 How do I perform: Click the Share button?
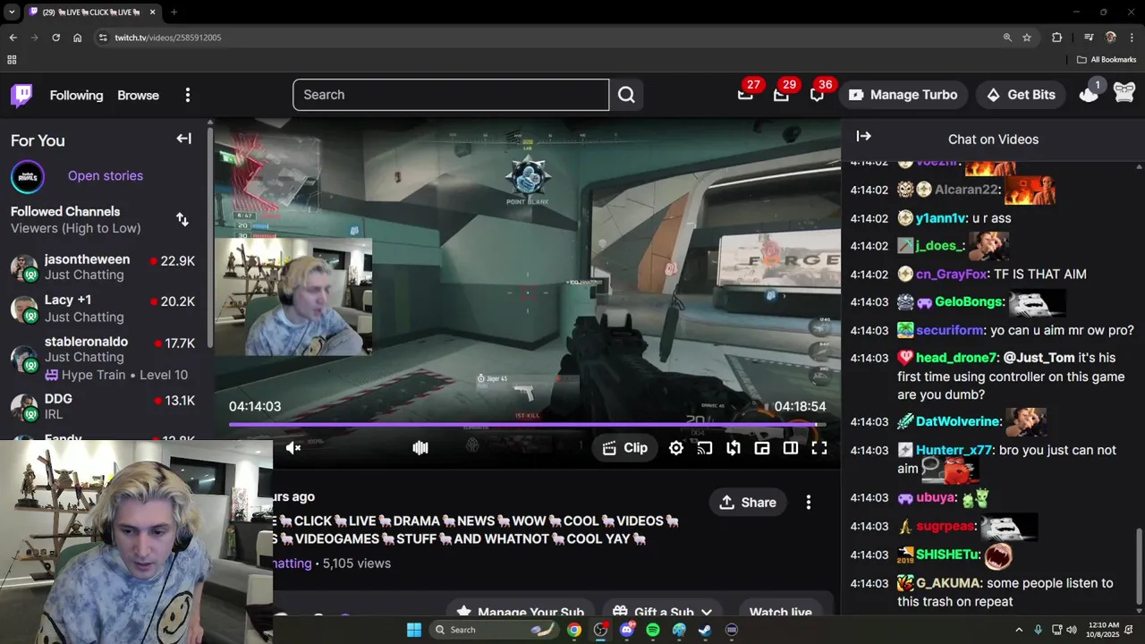coord(748,503)
